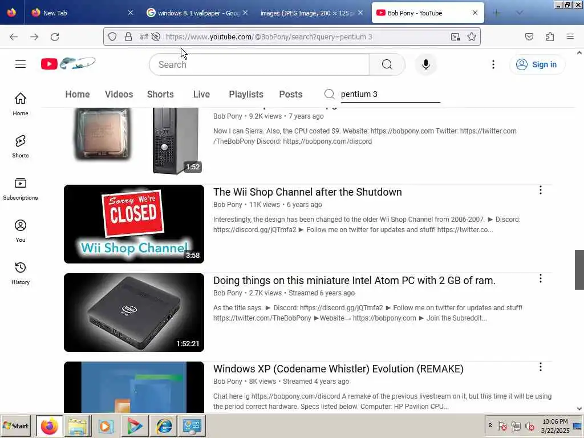The height and width of the screenshot is (438, 584).
Task: Open channel Playlists tab
Action: click(246, 94)
